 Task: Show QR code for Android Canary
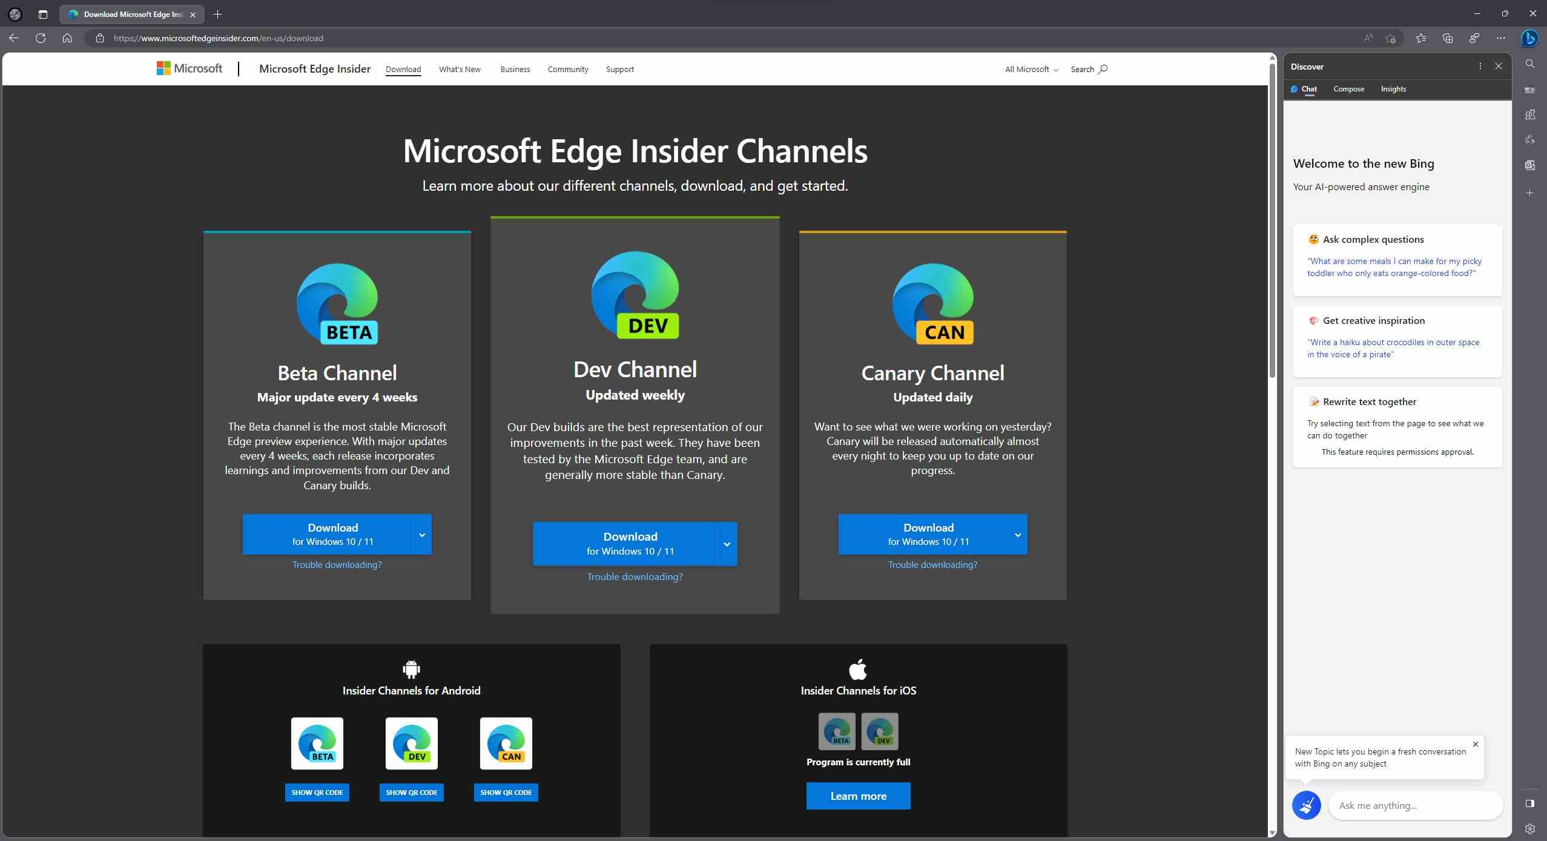coord(506,793)
